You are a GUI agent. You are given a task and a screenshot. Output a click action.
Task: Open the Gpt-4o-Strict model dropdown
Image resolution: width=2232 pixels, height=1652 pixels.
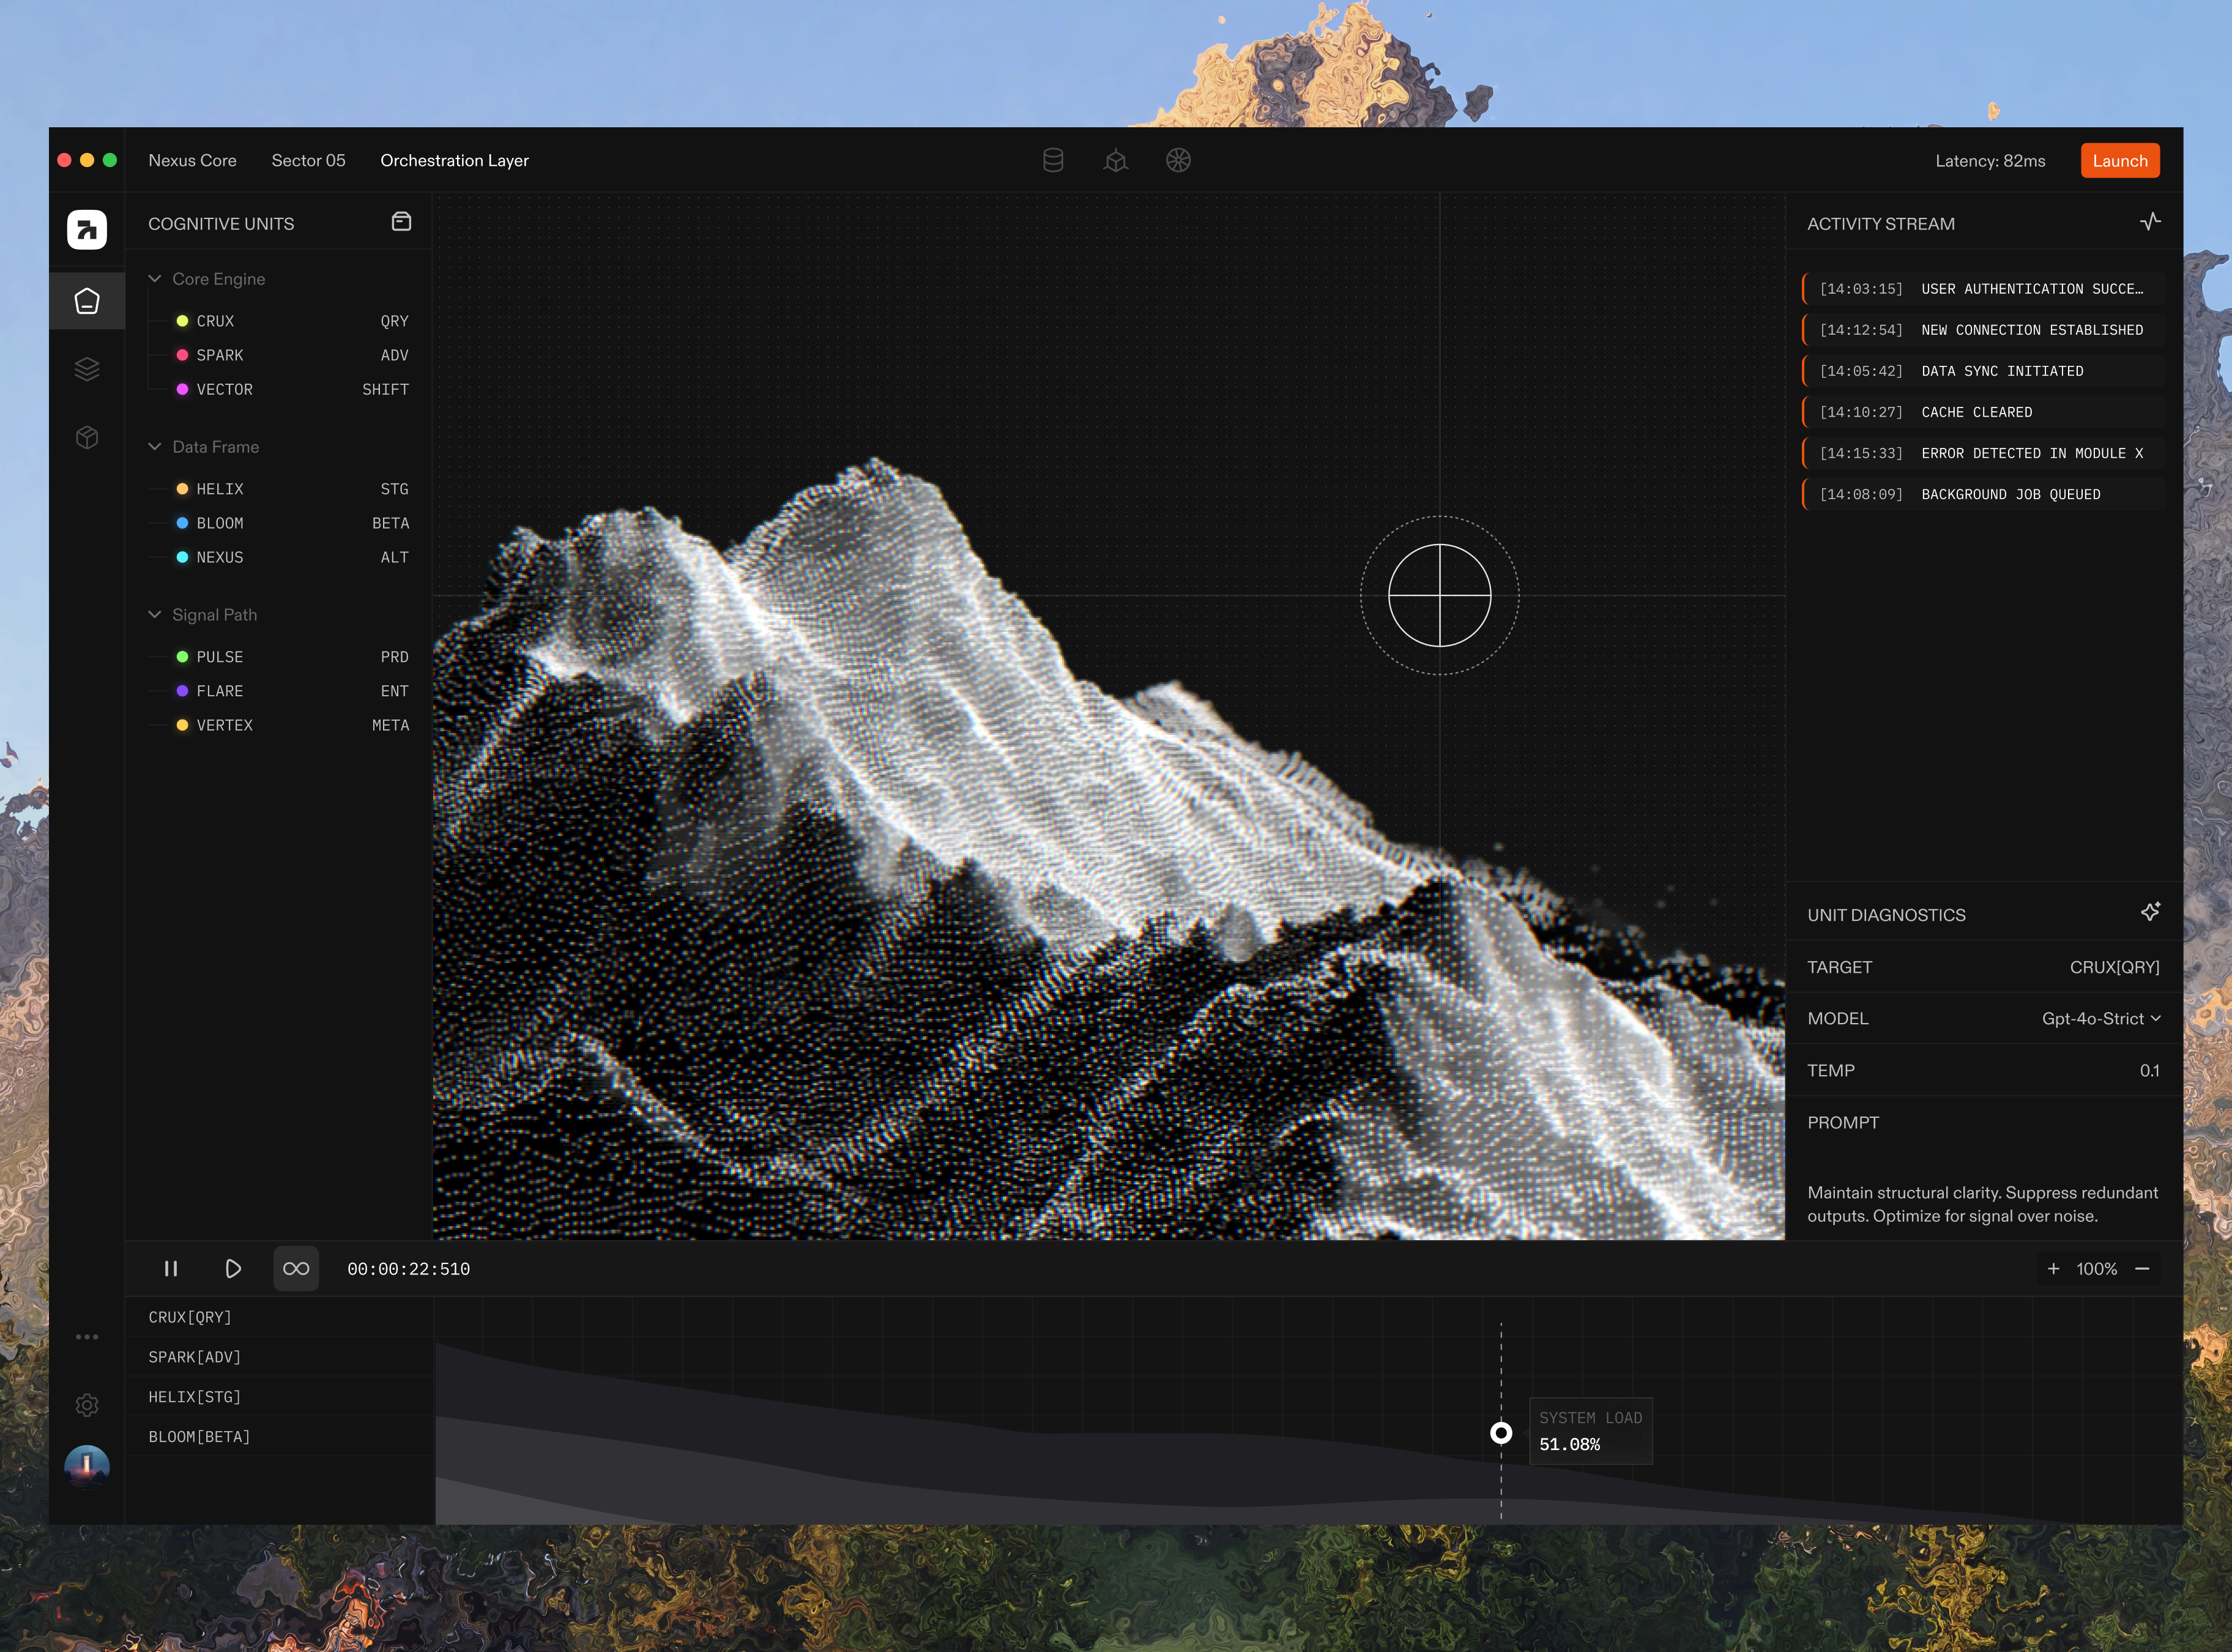2101,1018
